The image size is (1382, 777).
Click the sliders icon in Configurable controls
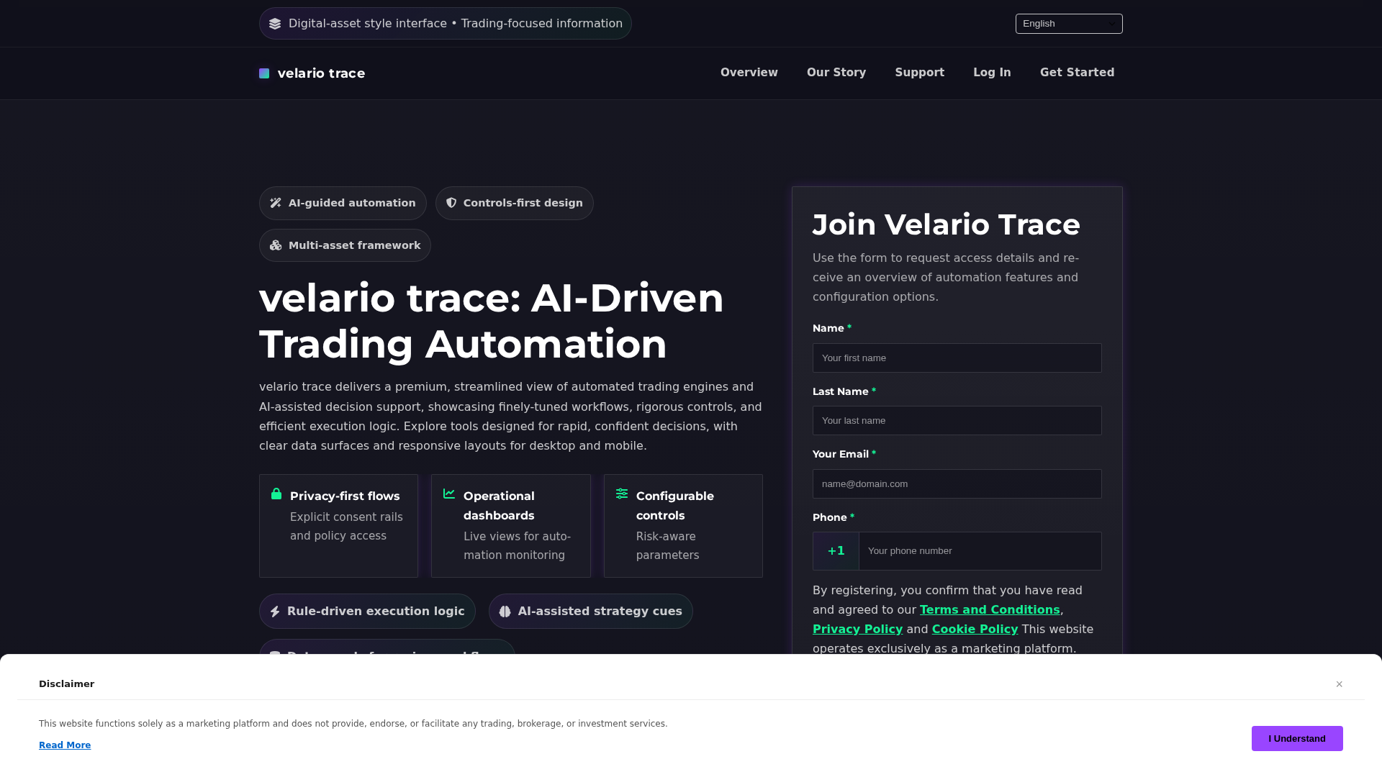(622, 494)
